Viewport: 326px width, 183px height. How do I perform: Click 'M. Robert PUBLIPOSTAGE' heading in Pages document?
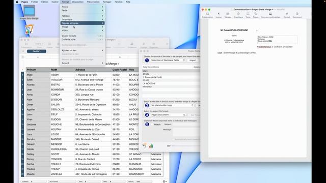pos(234,30)
